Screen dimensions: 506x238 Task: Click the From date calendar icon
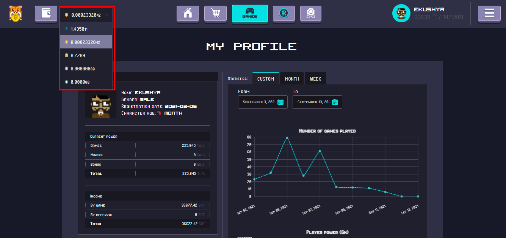(x=281, y=102)
